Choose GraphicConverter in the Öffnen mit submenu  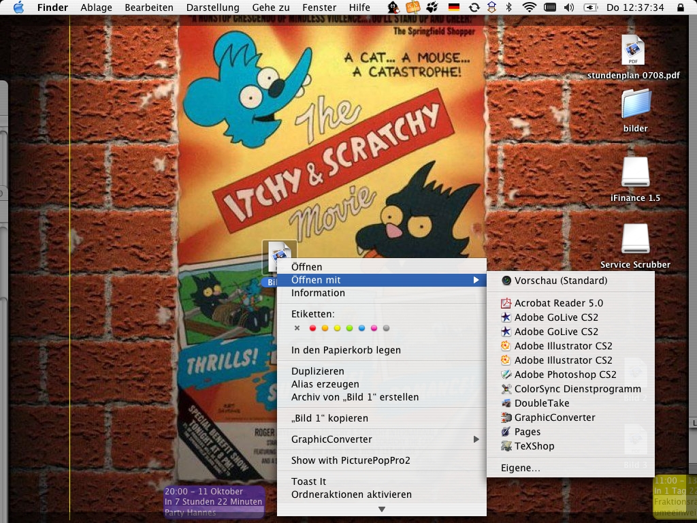pyautogui.click(x=570, y=417)
